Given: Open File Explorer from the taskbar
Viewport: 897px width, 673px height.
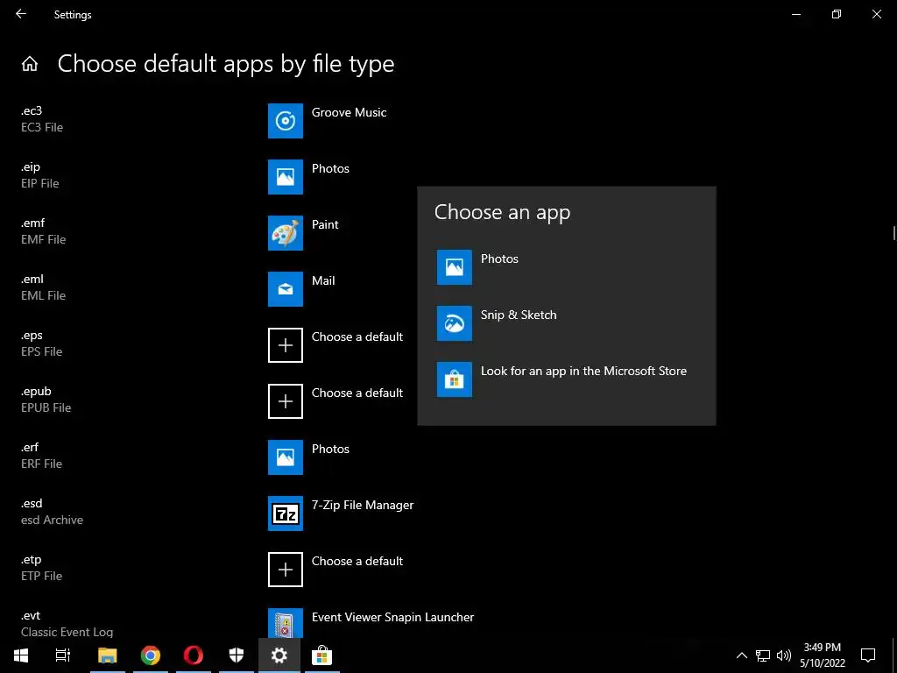Looking at the screenshot, I should [107, 655].
